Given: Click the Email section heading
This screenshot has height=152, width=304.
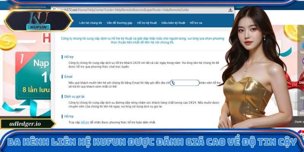Looking at the screenshot, I should pos(68,77).
